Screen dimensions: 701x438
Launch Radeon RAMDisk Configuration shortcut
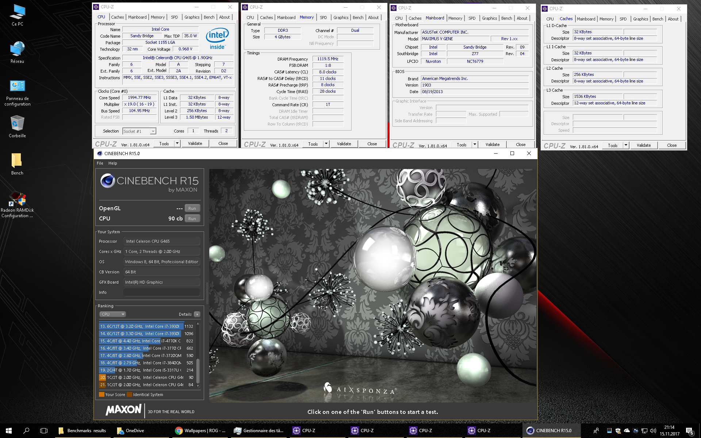pos(17,204)
